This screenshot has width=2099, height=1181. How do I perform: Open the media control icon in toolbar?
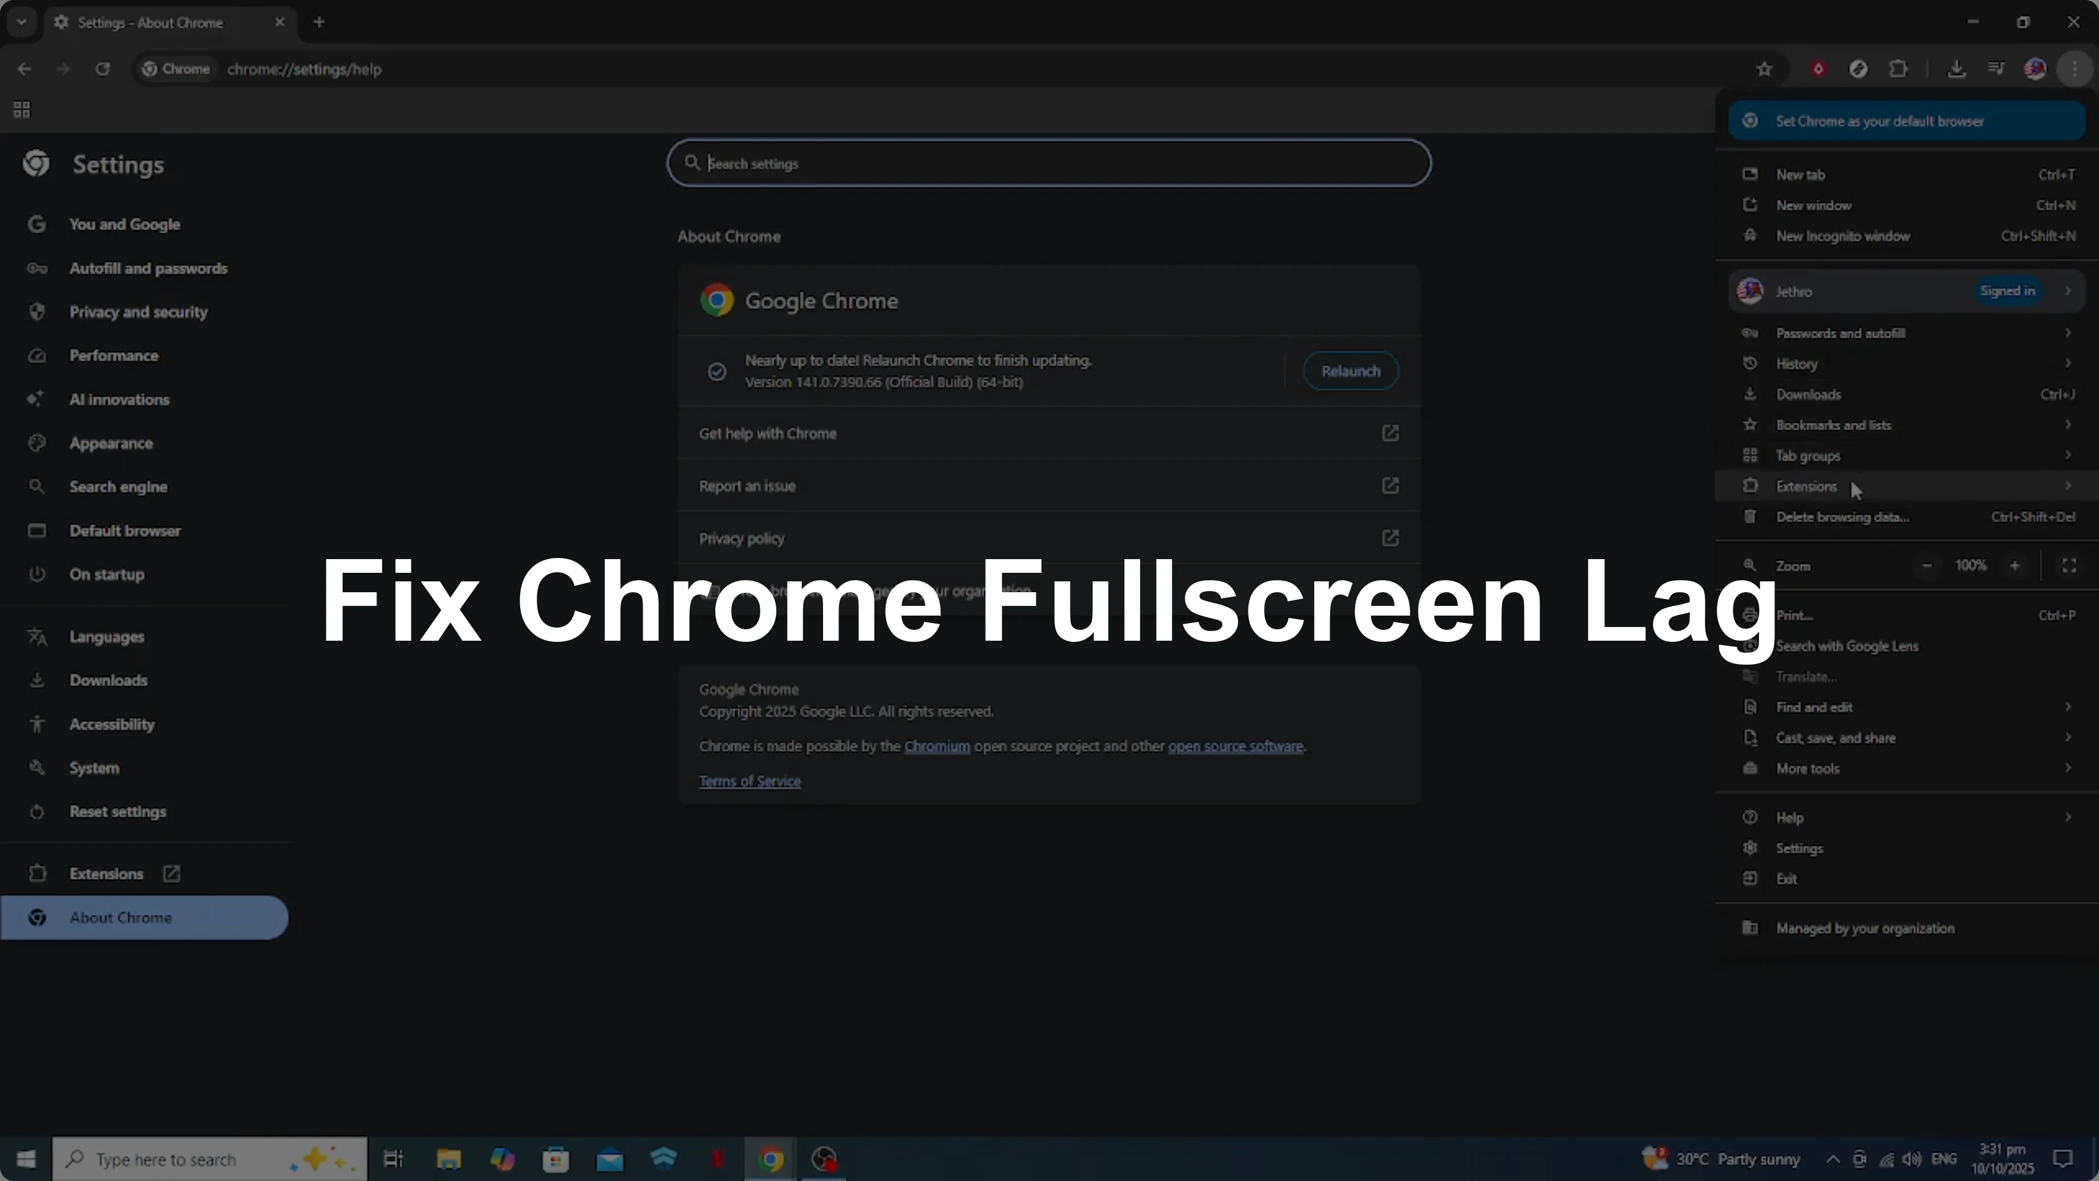pos(1996,69)
